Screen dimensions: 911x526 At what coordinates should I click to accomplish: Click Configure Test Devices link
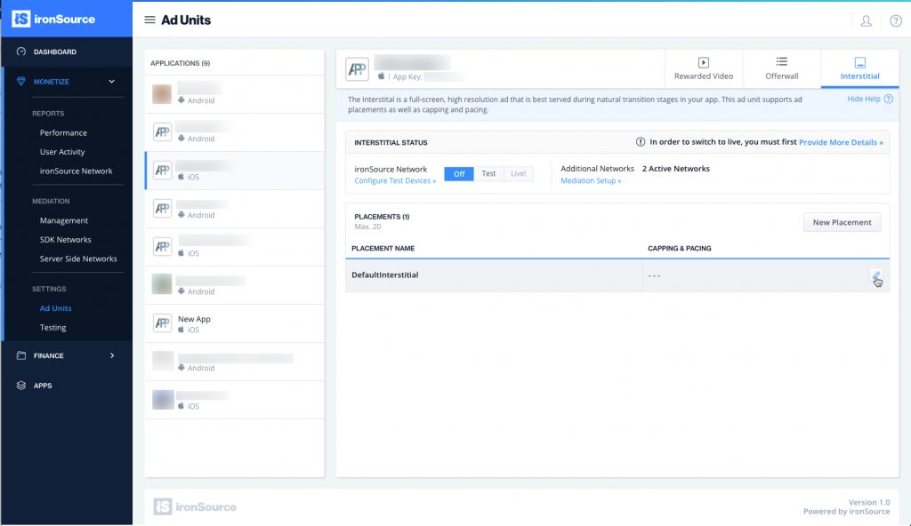395,180
